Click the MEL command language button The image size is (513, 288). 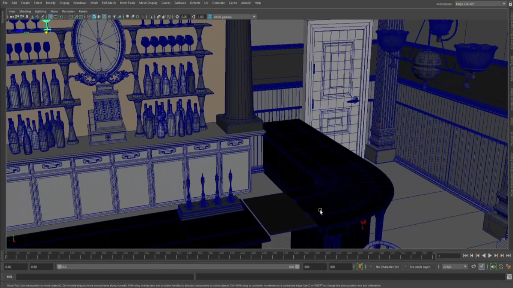click(x=9, y=277)
